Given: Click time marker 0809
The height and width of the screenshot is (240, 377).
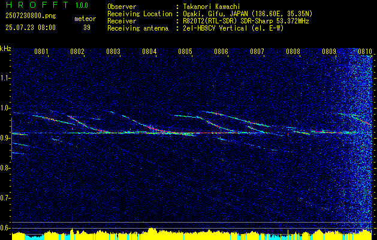Looking at the screenshot, I should [x=329, y=51].
